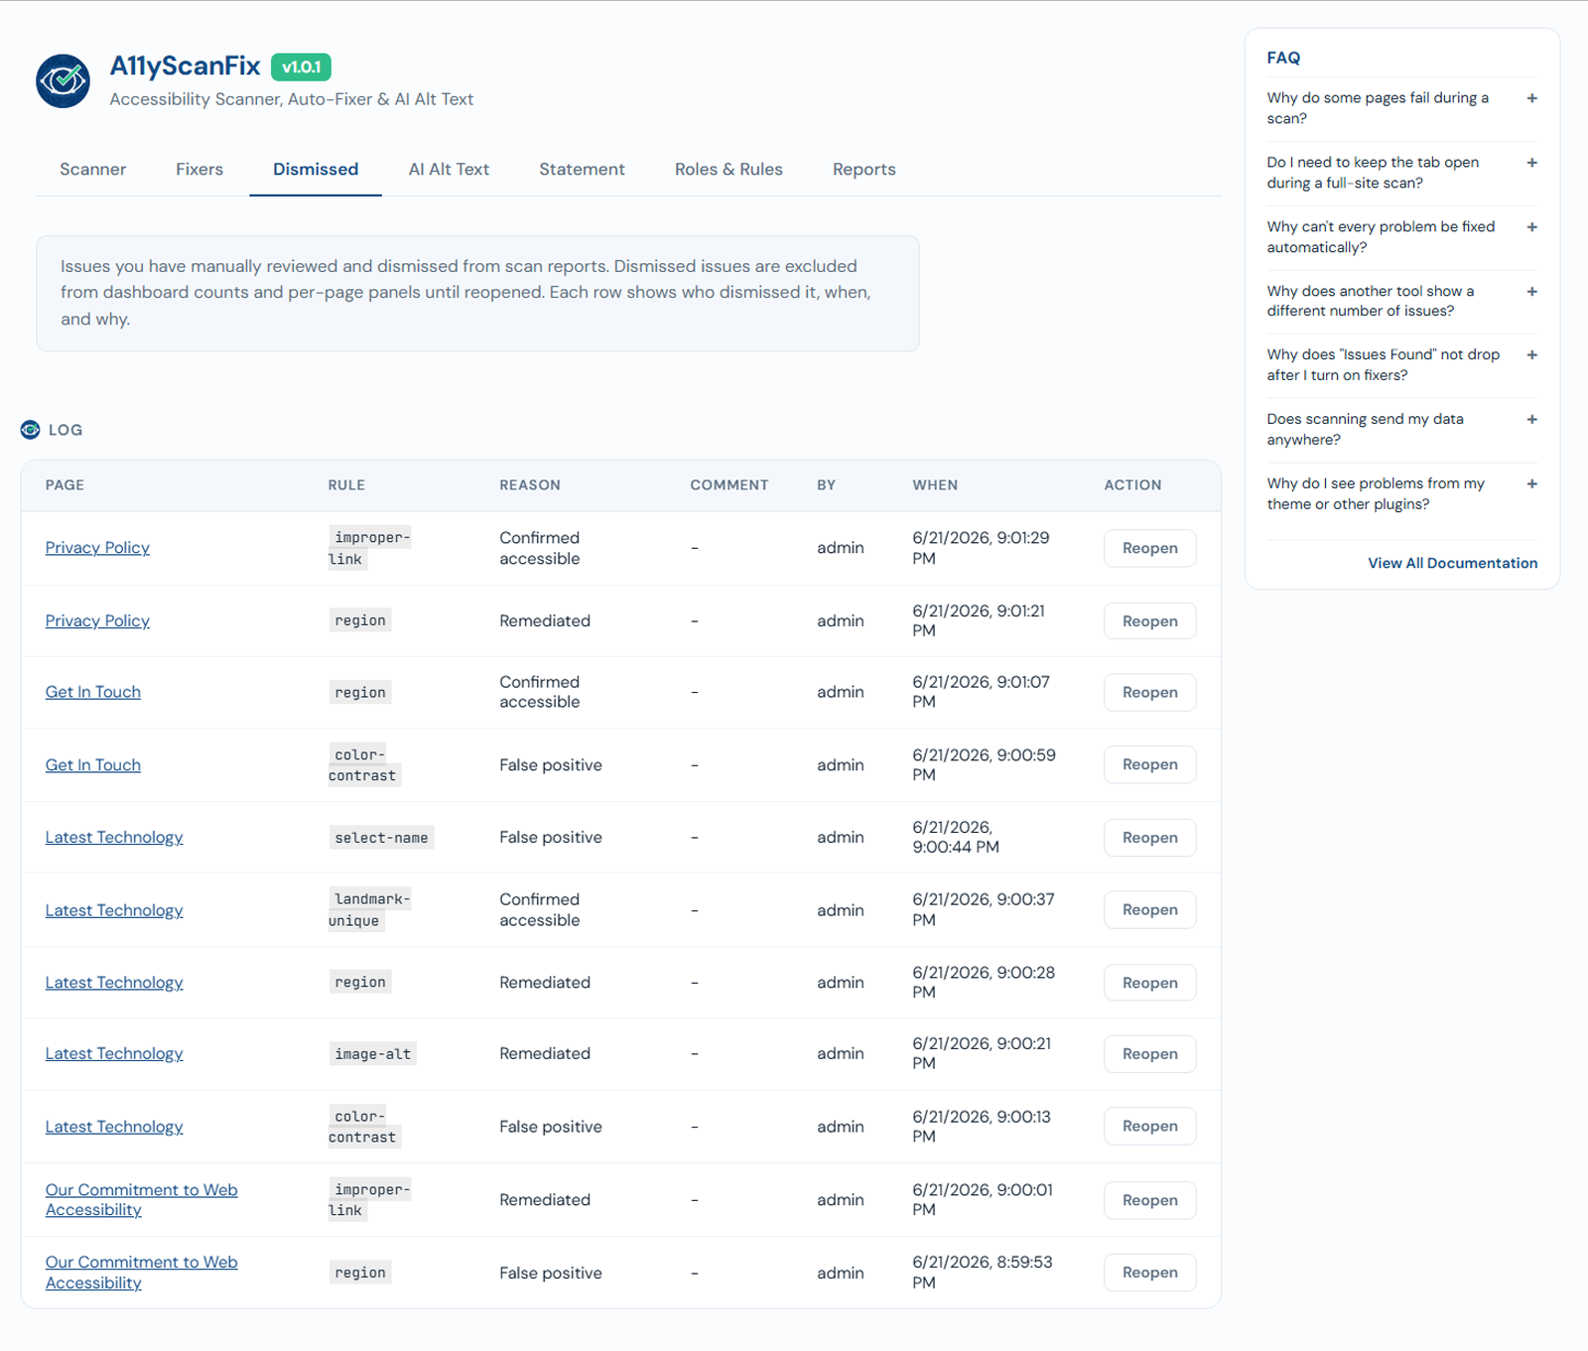This screenshot has height=1351, width=1588.
Task: Click the WHEN column header
Action: [x=935, y=485]
